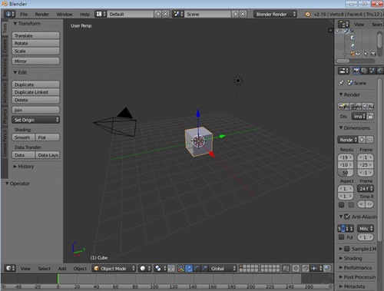Click the Mirror button

pyautogui.click(x=35, y=61)
